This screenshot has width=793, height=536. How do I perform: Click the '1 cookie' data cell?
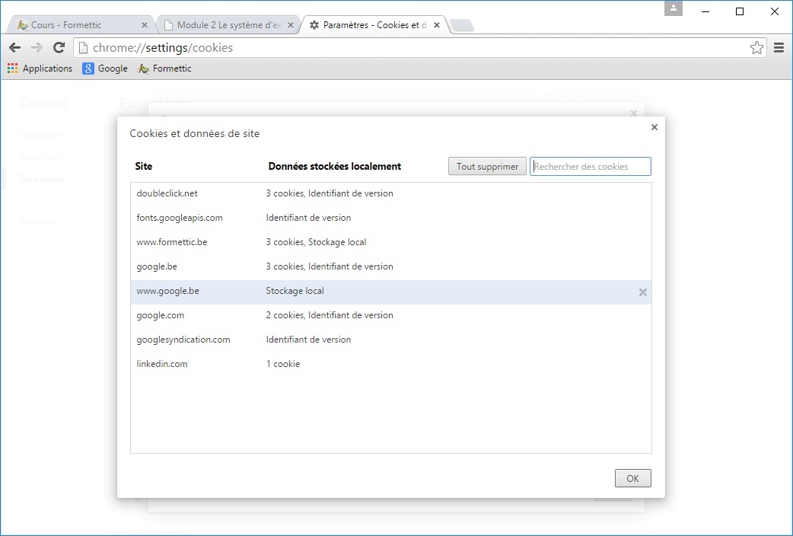click(282, 364)
